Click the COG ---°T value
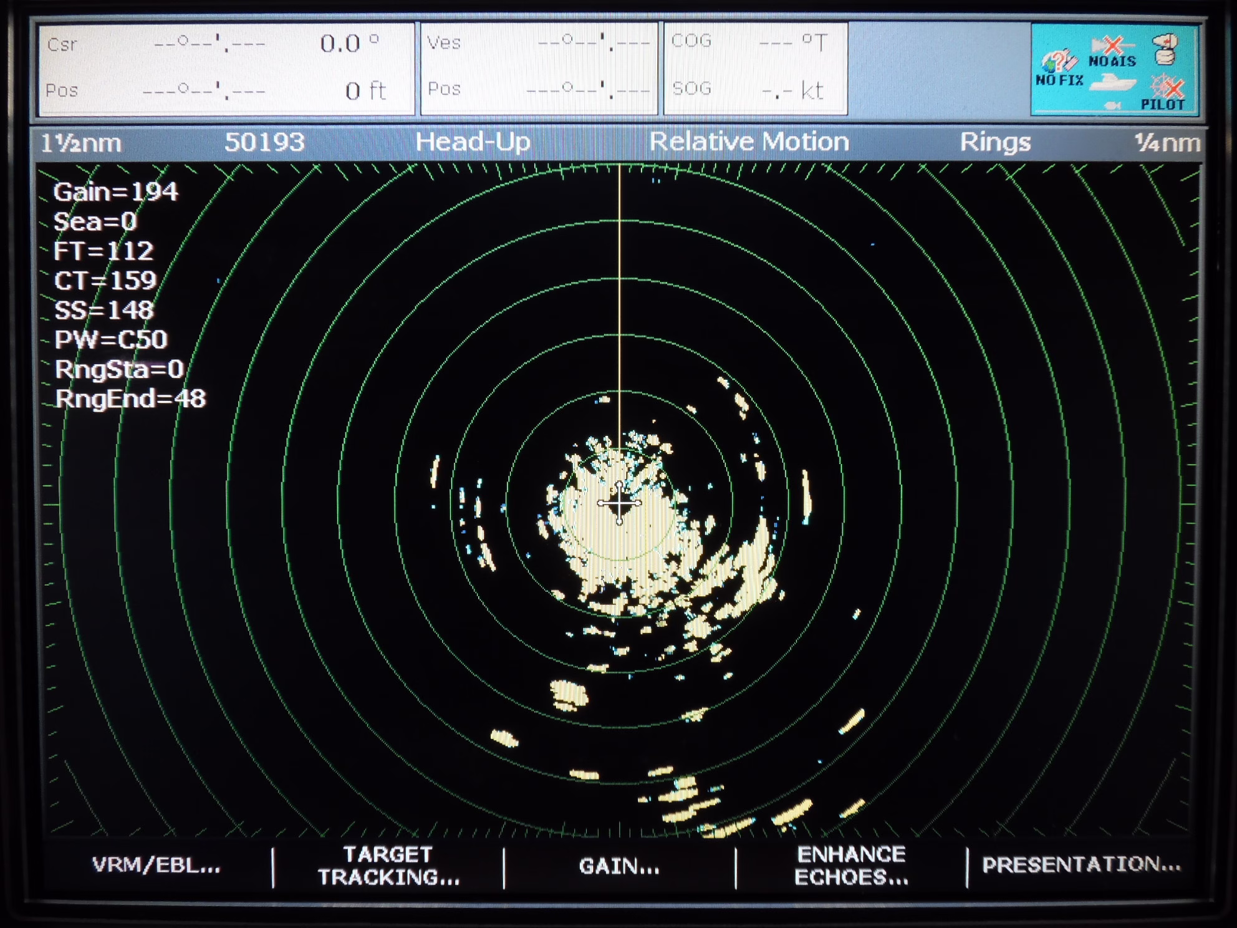This screenshot has height=928, width=1237. click(x=793, y=42)
